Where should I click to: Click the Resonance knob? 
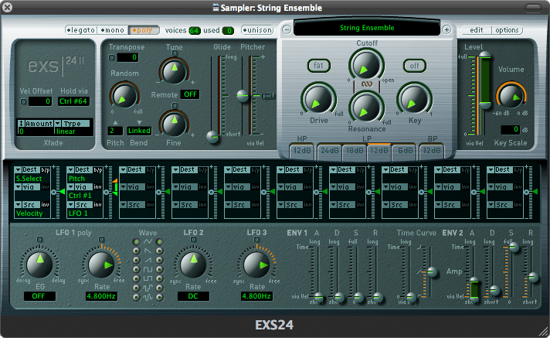(366, 108)
